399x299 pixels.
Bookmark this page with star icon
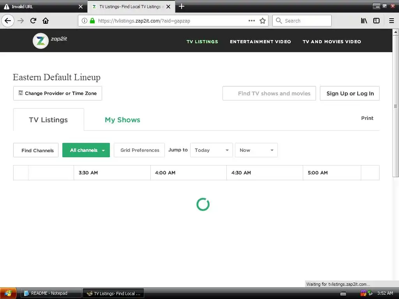(x=263, y=21)
